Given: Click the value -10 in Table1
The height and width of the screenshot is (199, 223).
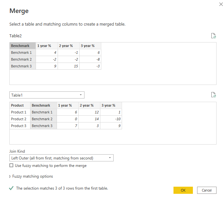Looking at the screenshot, I should click(111, 119).
